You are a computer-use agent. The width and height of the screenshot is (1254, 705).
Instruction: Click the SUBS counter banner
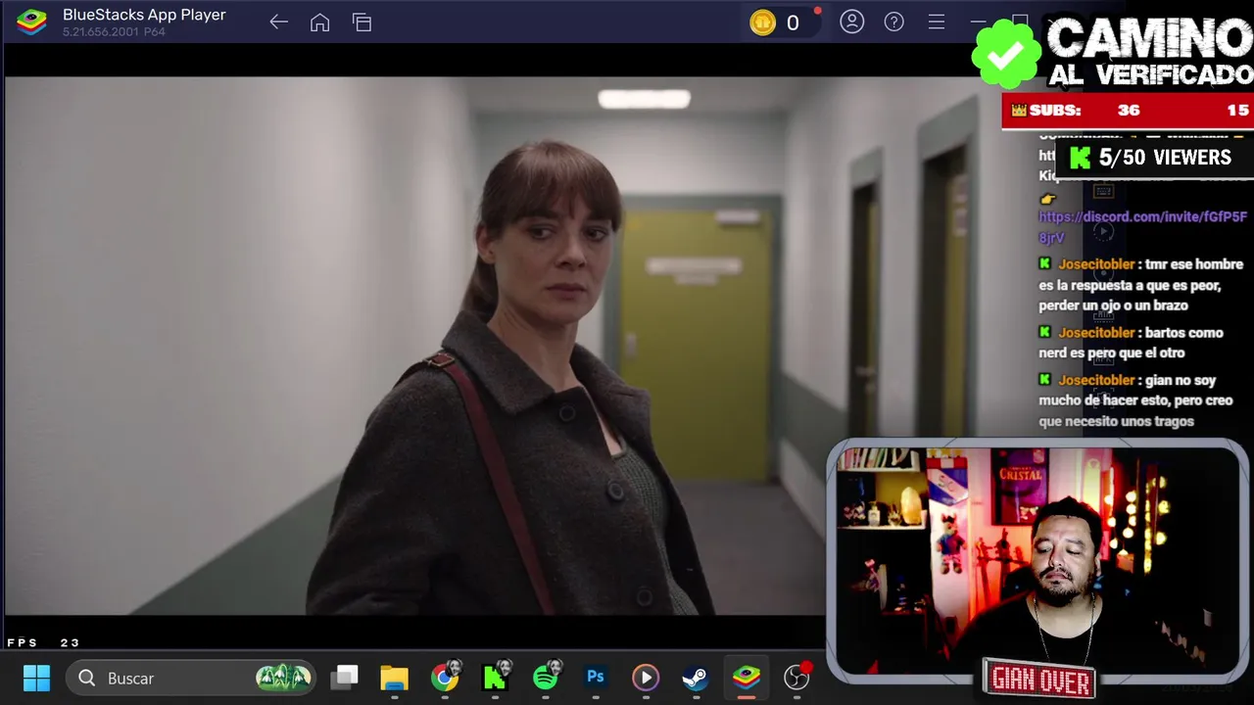[1127, 111]
